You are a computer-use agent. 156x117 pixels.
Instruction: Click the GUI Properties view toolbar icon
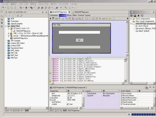146,87
